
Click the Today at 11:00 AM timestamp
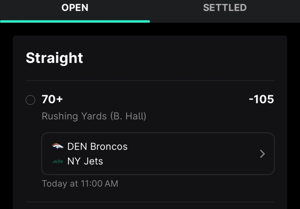click(80, 184)
